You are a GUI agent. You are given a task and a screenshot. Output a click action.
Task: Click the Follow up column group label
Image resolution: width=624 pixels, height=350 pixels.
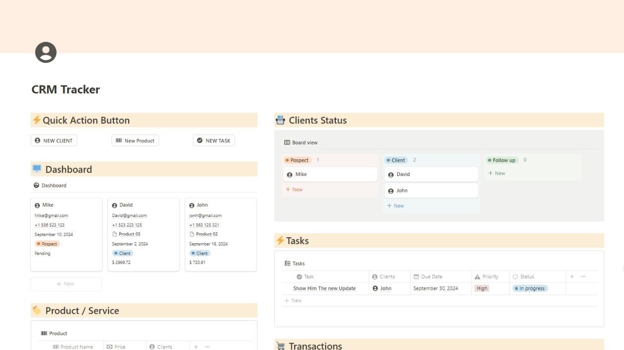[x=502, y=160]
